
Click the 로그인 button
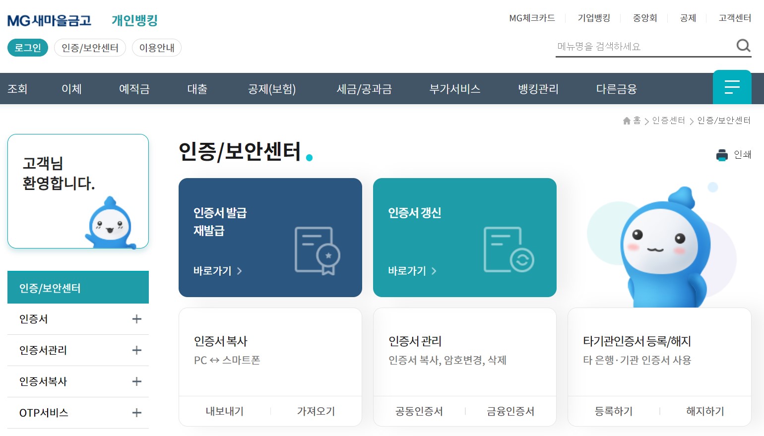27,48
